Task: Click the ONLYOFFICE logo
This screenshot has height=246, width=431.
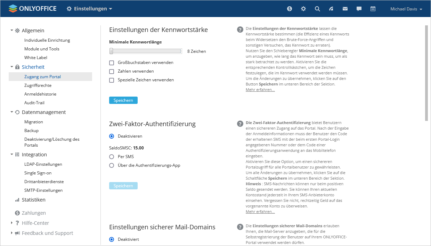Action: tap(32, 9)
